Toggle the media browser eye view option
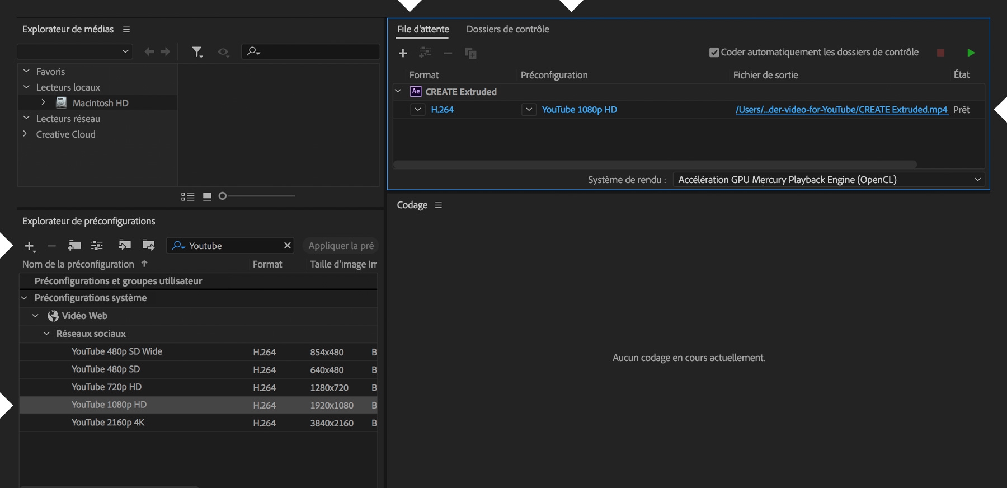 click(x=223, y=52)
